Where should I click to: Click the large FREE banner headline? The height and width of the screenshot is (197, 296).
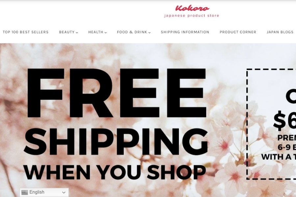(x=116, y=93)
